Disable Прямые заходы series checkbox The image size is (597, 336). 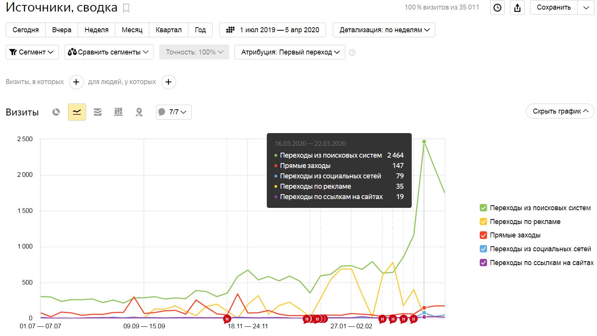point(484,235)
